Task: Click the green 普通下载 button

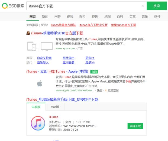Action: click(x=135, y=126)
